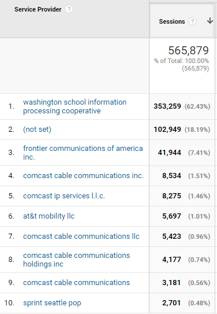Open Service Provider help question mark

pyautogui.click(x=69, y=9)
